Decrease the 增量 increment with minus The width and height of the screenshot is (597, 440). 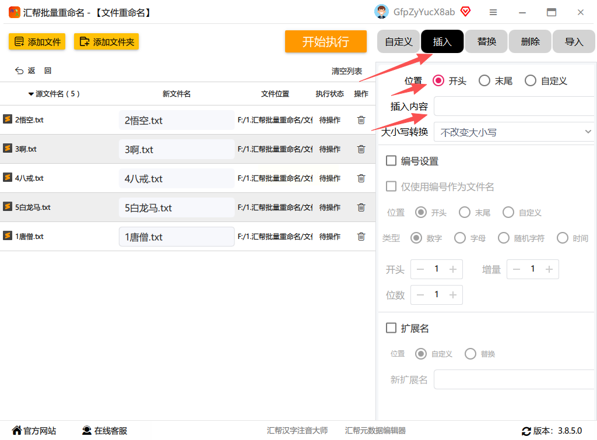(x=517, y=269)
